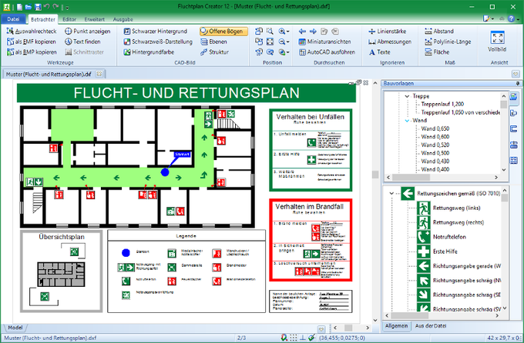
Task: Measure with the Abstand tool
Action: click(x=439, y=32)
